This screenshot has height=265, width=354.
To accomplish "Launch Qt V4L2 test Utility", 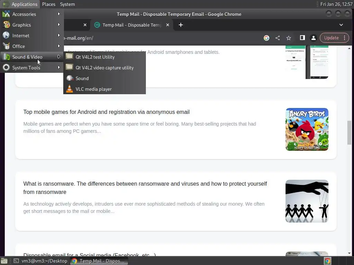I will pyautogui.click(x=104, y=57).
